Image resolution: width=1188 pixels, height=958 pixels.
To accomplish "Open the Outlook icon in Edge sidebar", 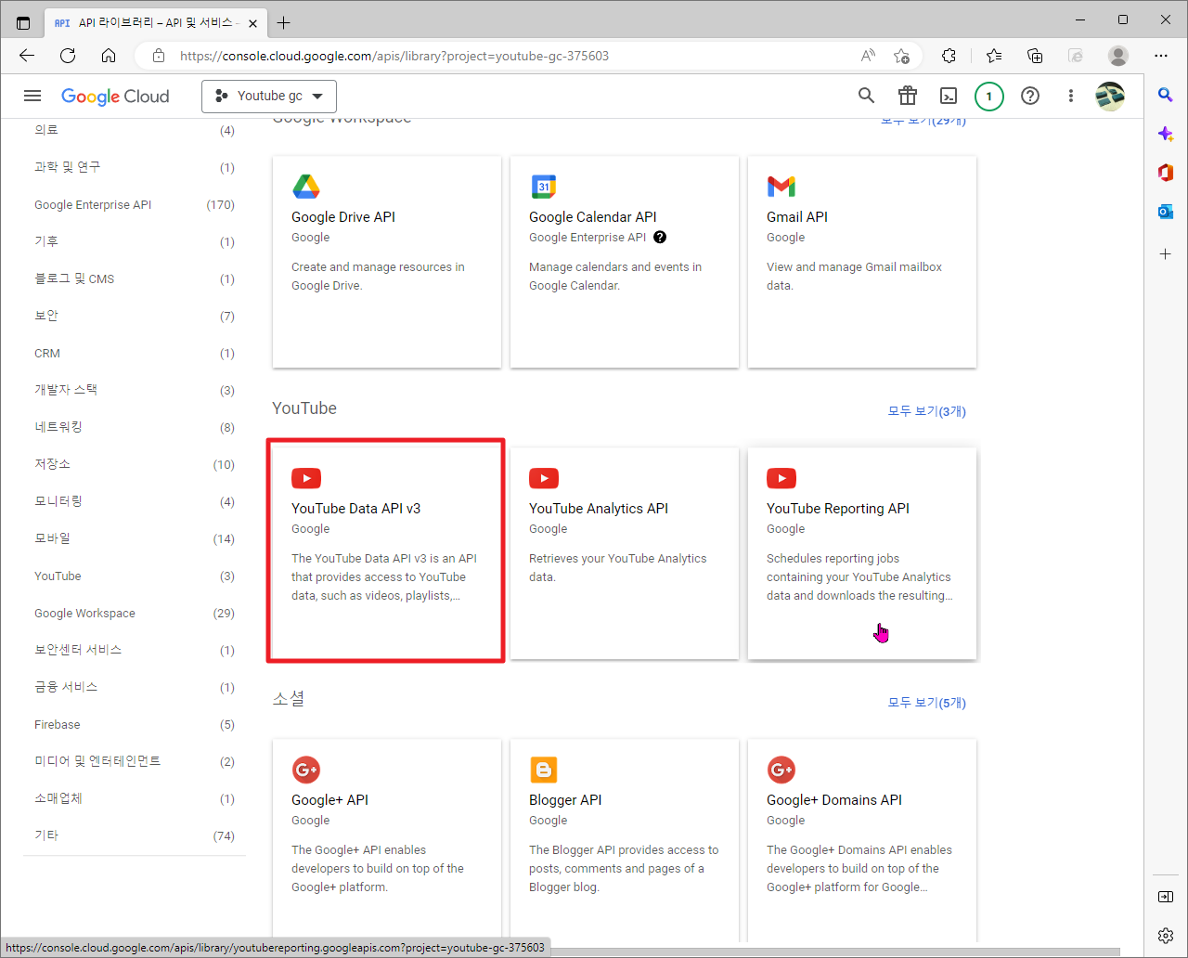I will [x=1166, y=212].
